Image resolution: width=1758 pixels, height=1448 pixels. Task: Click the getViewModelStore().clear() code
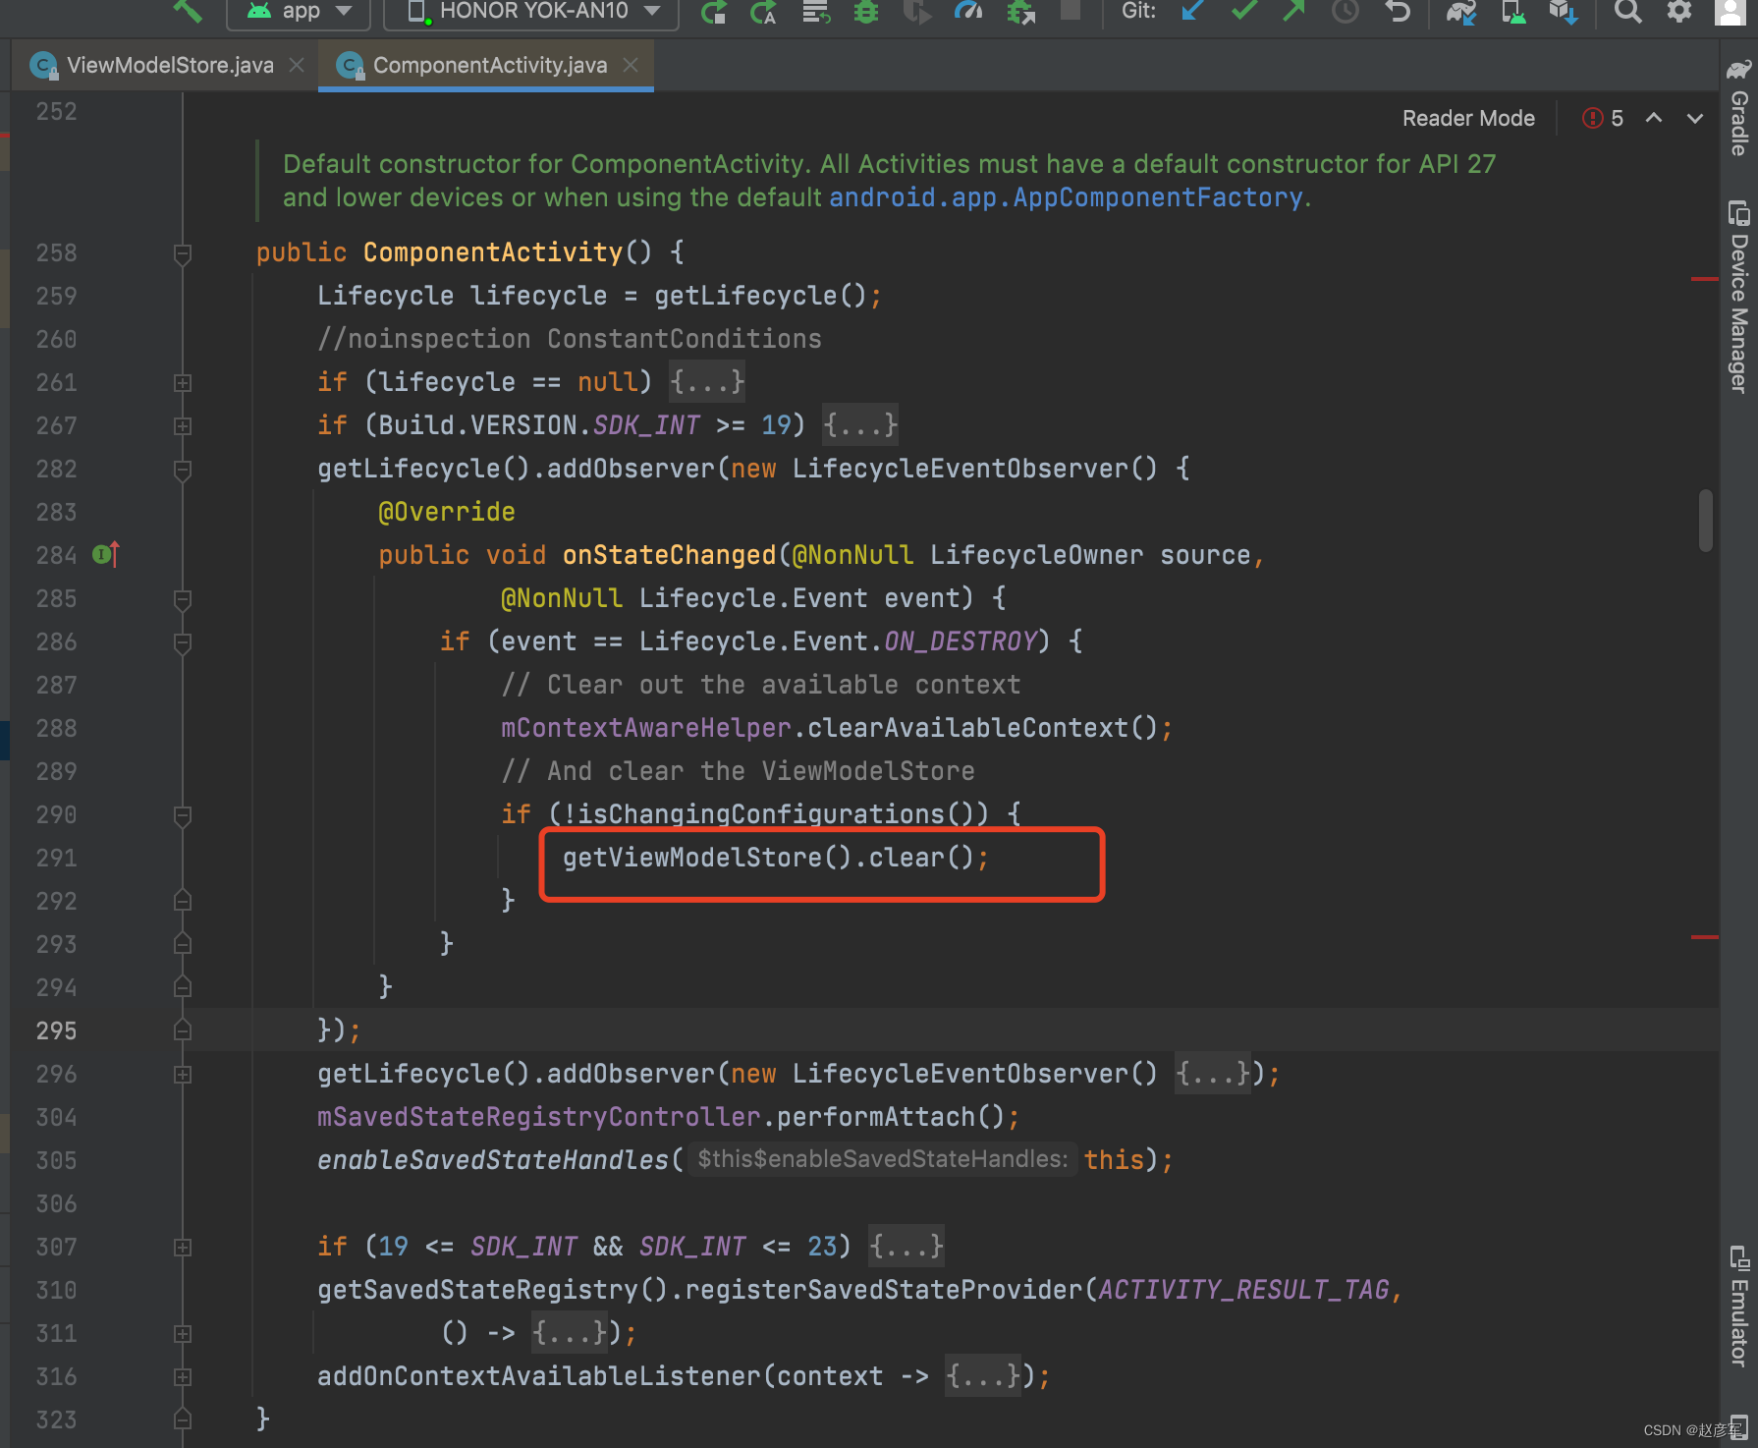click(776, 858)
